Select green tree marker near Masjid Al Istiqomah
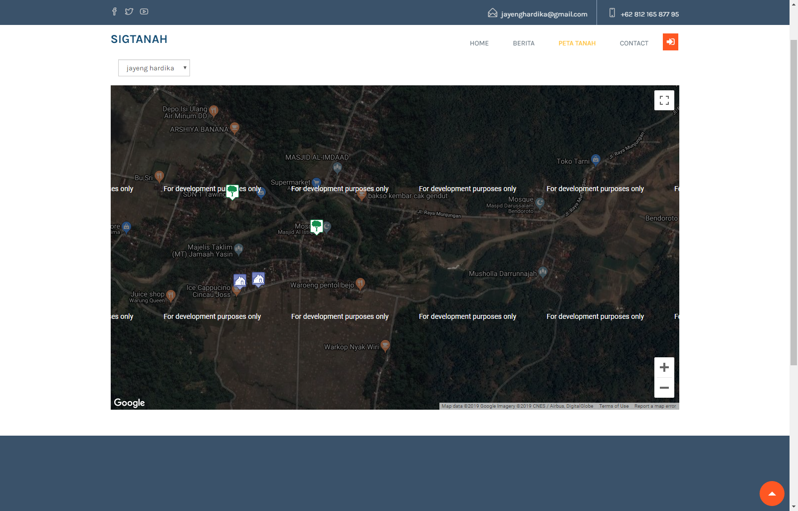 click(316, 227)
